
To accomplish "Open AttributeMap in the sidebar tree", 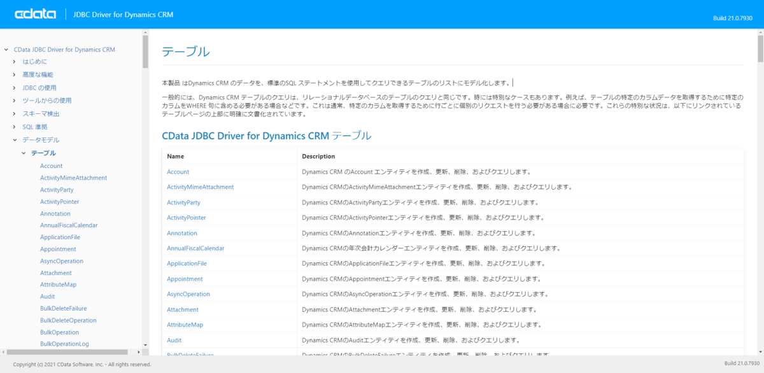I will 58,285.
